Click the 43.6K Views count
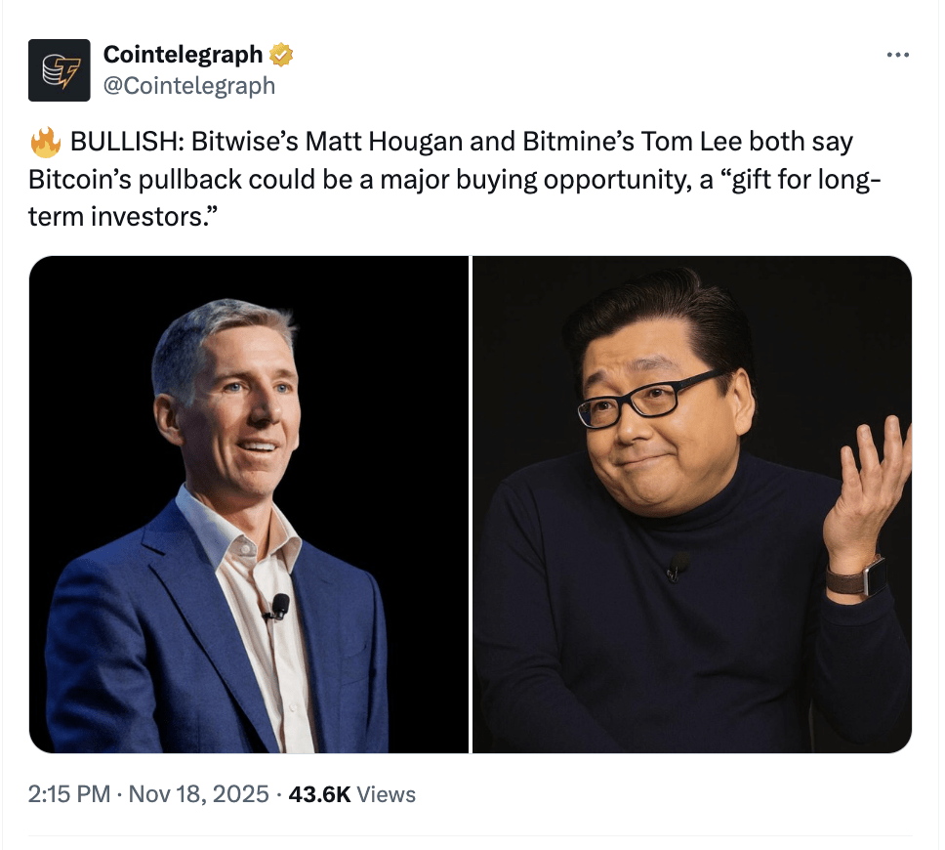 (x=352, y=794)
